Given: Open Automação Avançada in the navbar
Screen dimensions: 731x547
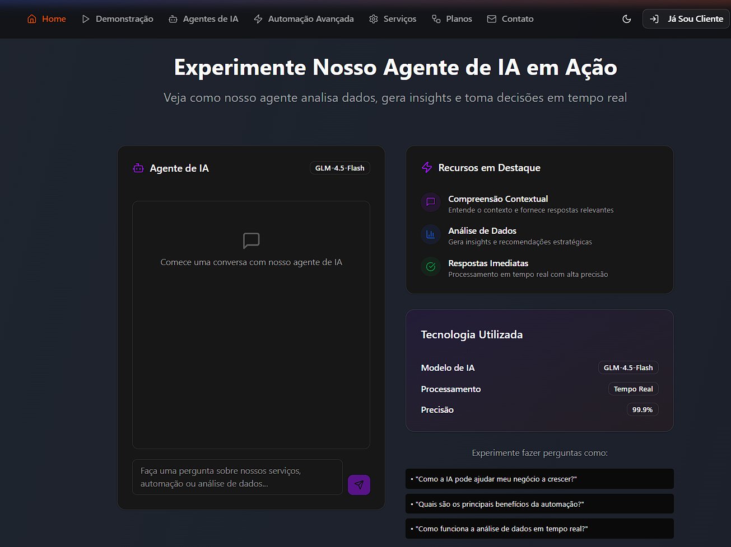Looking at the screenshot, I should click(304, 19).
